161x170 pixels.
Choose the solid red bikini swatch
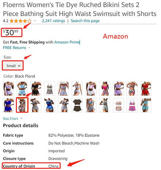click(x=146, y=89)
